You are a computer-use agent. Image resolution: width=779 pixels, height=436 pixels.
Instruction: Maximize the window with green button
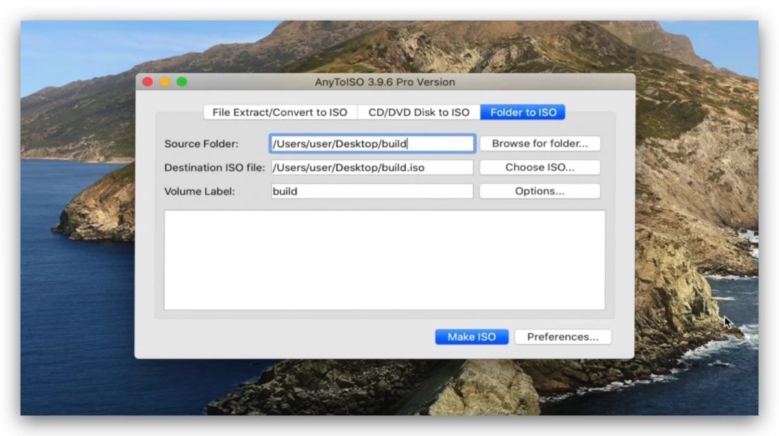182,82
